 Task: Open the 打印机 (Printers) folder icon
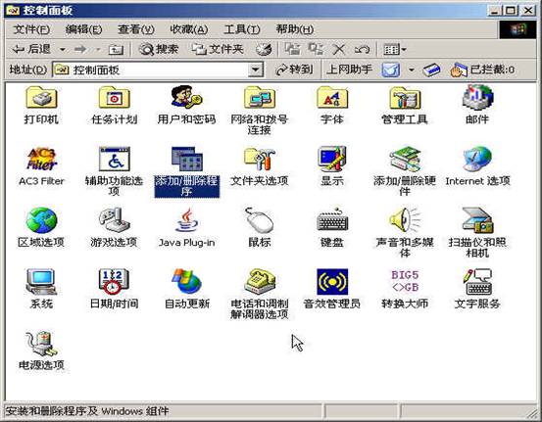coord(41,98)
